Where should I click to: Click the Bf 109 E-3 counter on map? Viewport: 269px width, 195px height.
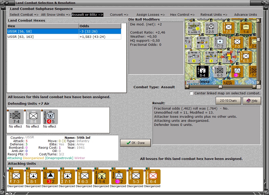pyautogui.click(x=203, y=42)
